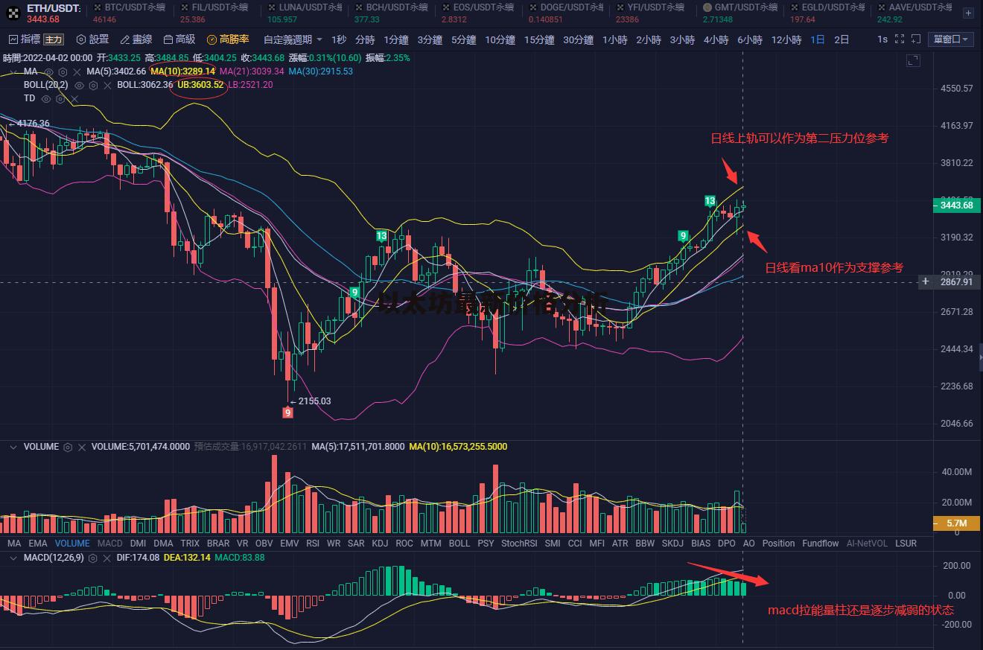Click the plus button at 2867.91
Viewport: 983px width, 650px height.
pyautogui.click(x=926, y=282)
